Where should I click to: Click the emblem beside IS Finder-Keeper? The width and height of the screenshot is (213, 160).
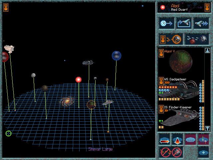point(161,109)
